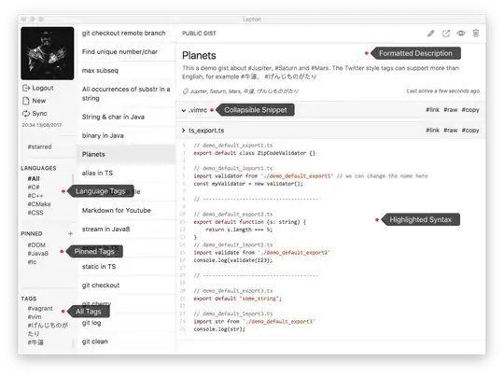
Task: Select the git checkout remote branch gist
Action: pyautogui.click(x=124, y=33)
